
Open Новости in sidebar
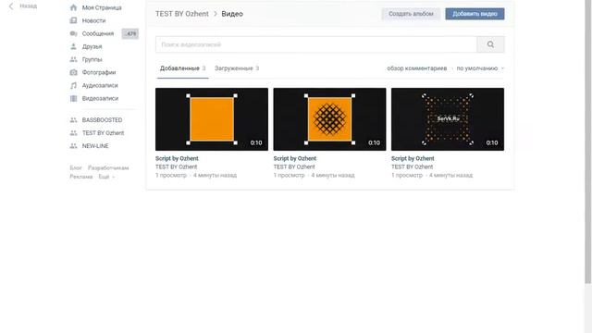coord(94,20)
